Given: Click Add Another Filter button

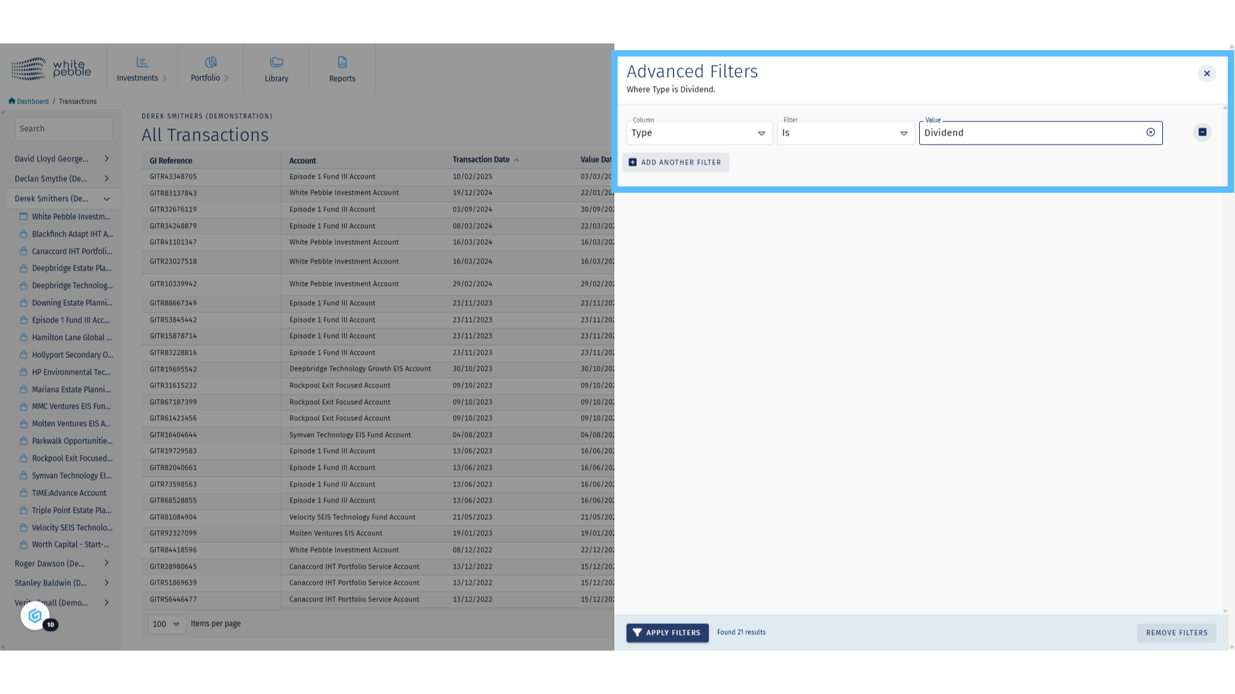Looking at the screenshot, I should click(x=675, y=163).
